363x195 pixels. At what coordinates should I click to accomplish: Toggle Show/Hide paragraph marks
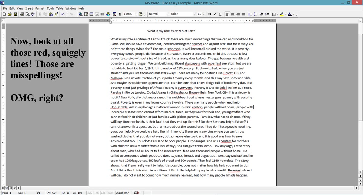[x=119, y=14]
